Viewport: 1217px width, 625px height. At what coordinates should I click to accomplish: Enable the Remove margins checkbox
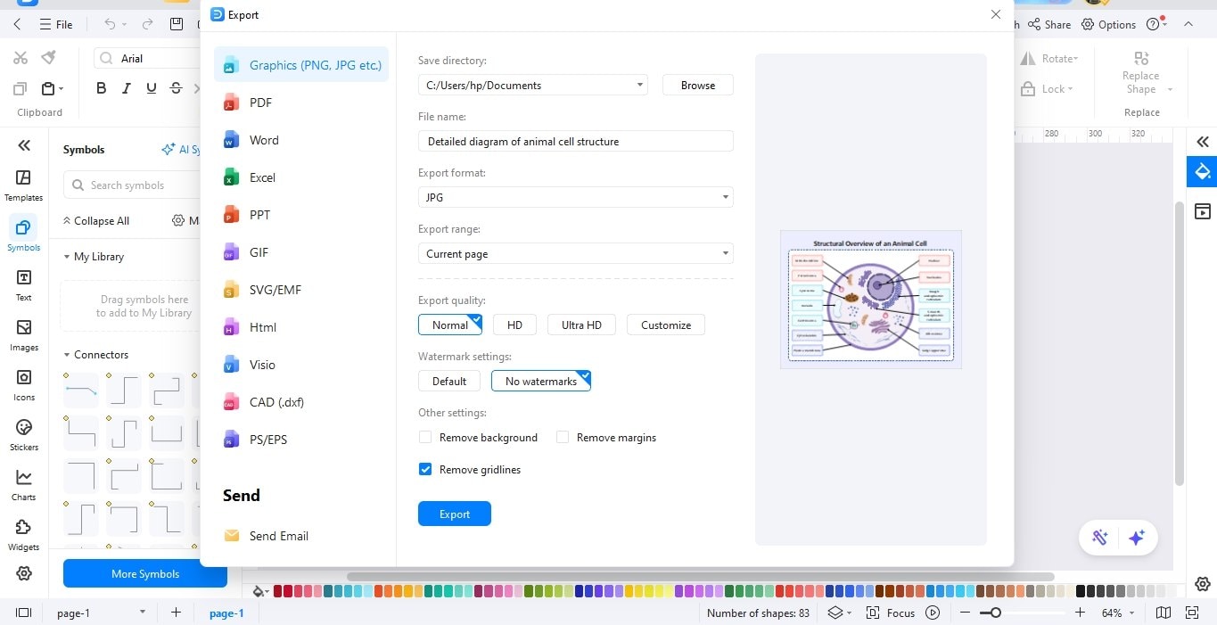pos(563,437)
